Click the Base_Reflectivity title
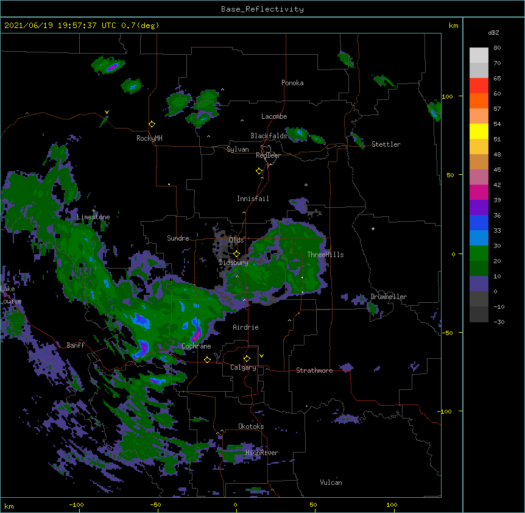 click(262, 9)
